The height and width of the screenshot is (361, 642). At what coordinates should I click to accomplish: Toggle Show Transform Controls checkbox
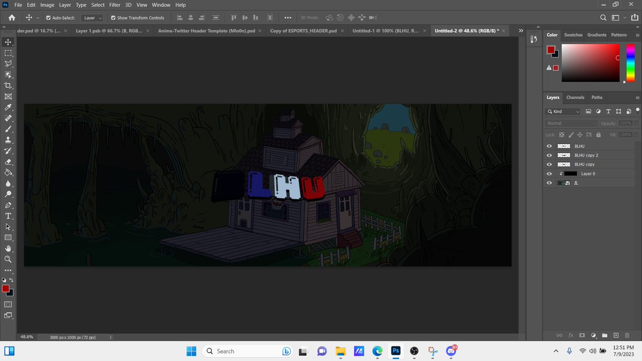point(113,18)
